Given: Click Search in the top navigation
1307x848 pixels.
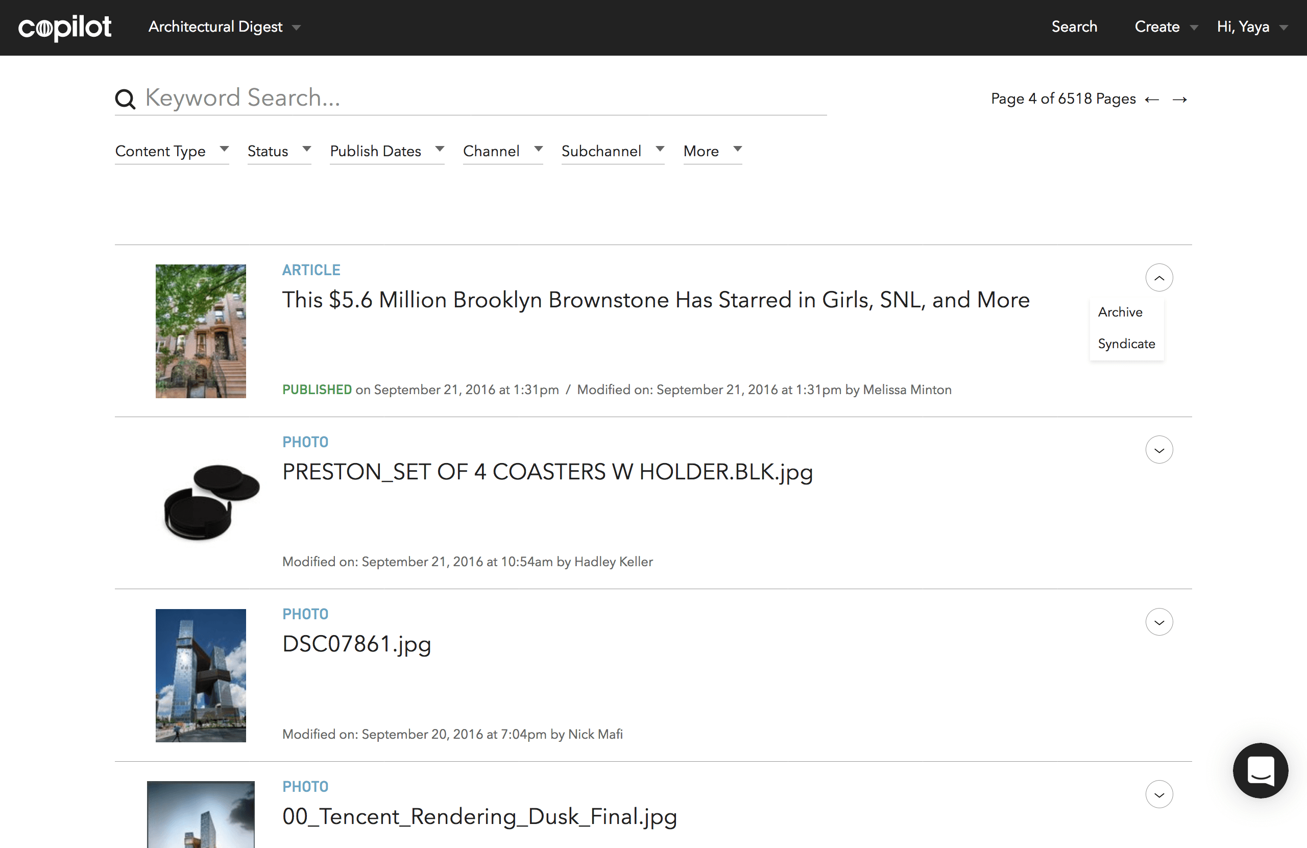Looking at the screenshot, I should [1074, 27].
